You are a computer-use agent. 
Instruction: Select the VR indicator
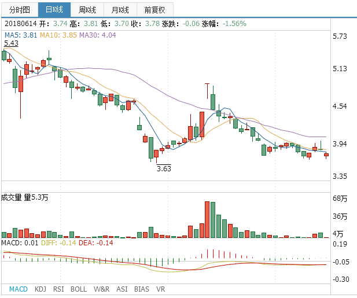tap(160, 289)
